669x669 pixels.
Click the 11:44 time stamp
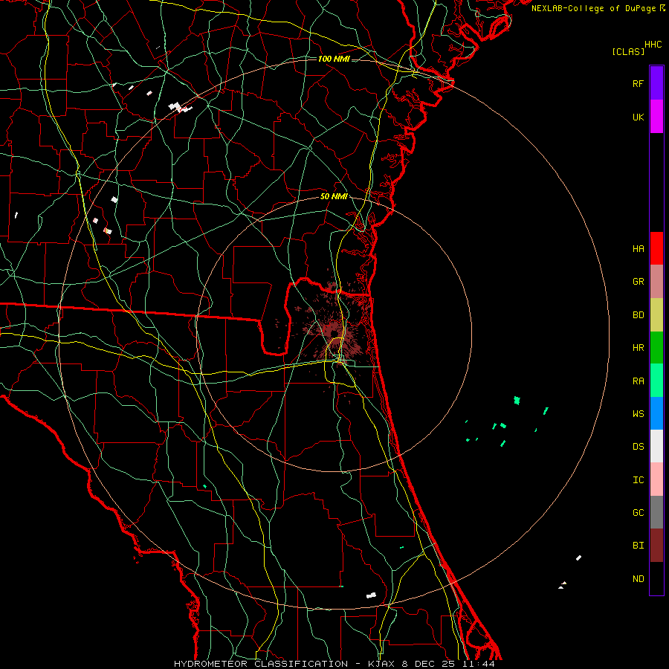(x=479, y=664)
